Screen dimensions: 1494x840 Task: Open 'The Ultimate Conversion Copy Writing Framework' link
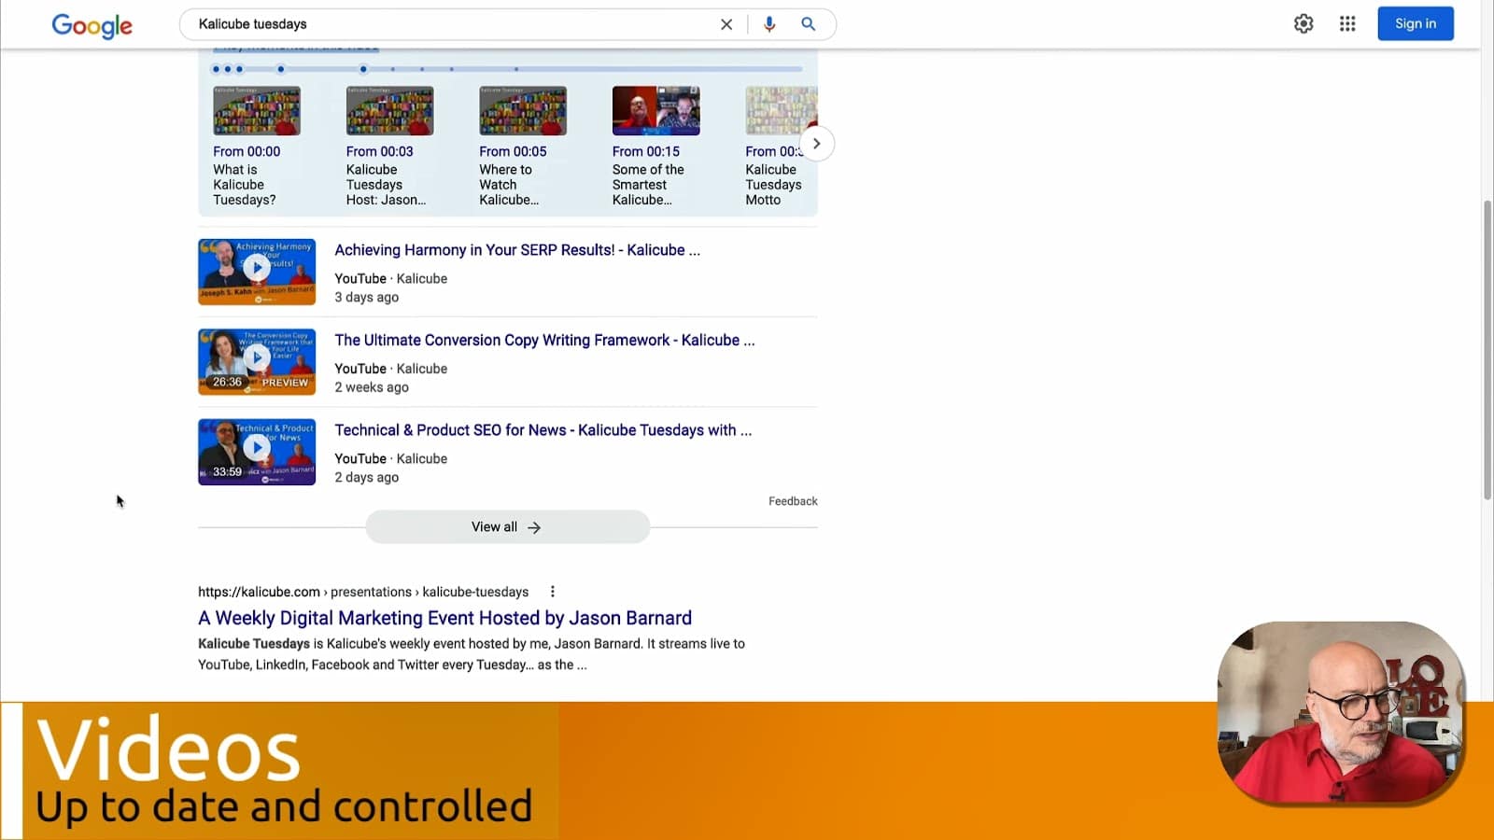(544, 341)
